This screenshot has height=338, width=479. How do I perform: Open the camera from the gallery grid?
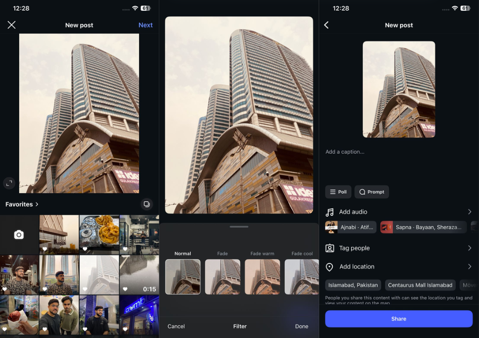[19, 234]
